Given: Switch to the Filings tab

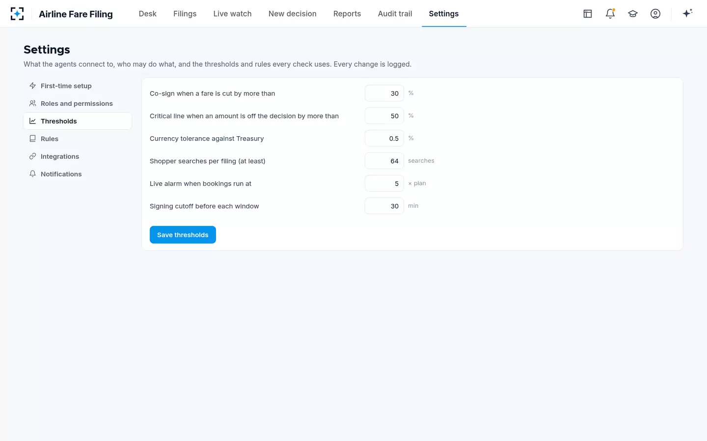Looking at the screenshot, I should (x=185, y=14).
